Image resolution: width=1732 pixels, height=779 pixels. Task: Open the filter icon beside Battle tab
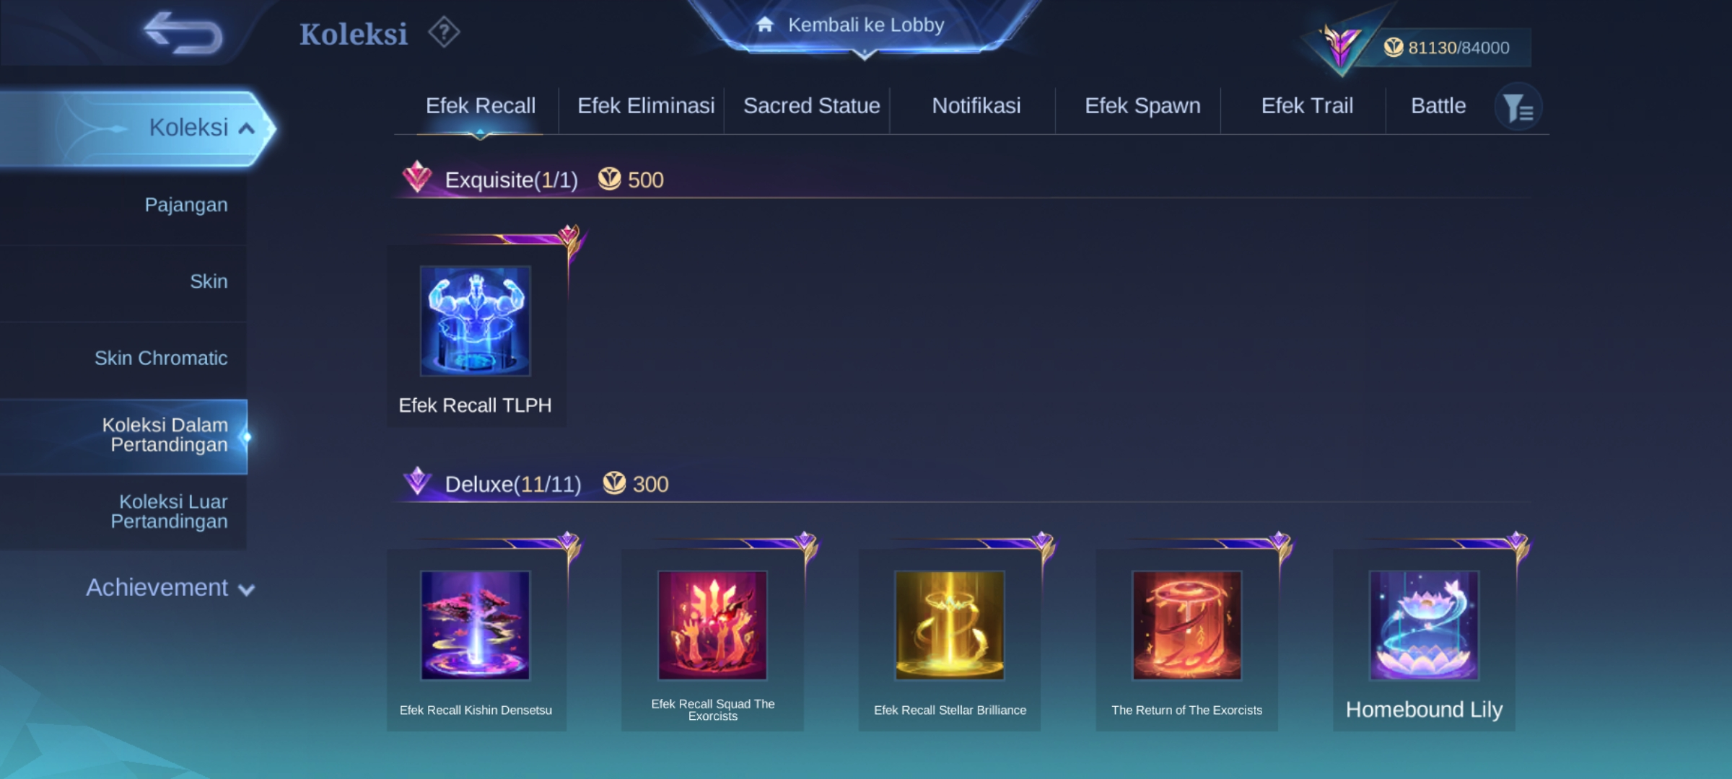(x=1518, y=107)
